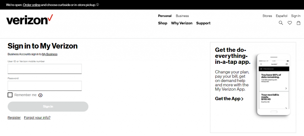Focus the Password field
This screenshot has height=136, width=304.
pos(45,86)
